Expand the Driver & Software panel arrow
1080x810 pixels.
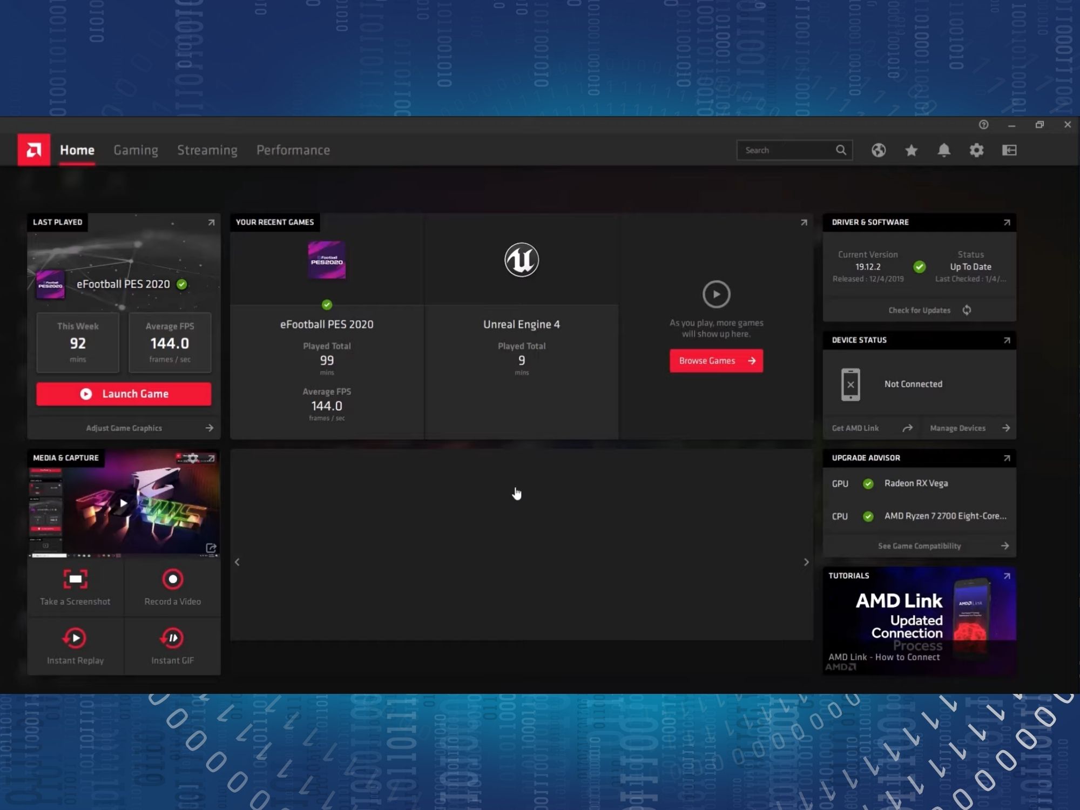(x=1007, y=222)
